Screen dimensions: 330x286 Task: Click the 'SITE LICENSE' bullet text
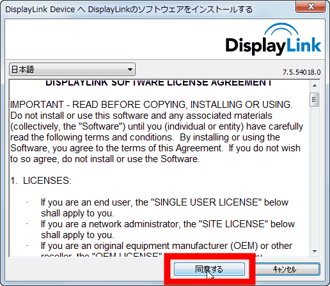168,229
